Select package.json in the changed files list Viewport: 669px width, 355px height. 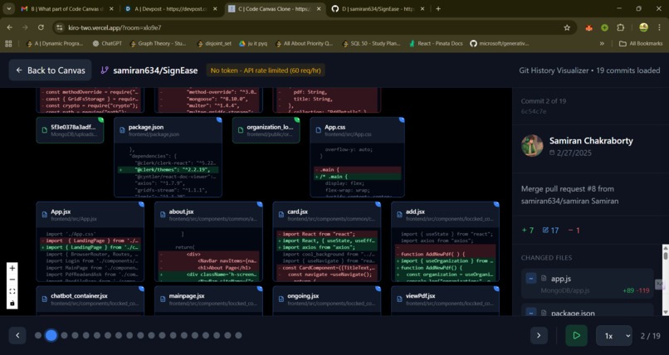tap(587, 311)
